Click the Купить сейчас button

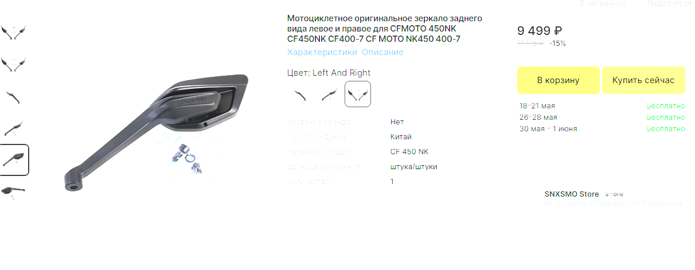[643, 80]
